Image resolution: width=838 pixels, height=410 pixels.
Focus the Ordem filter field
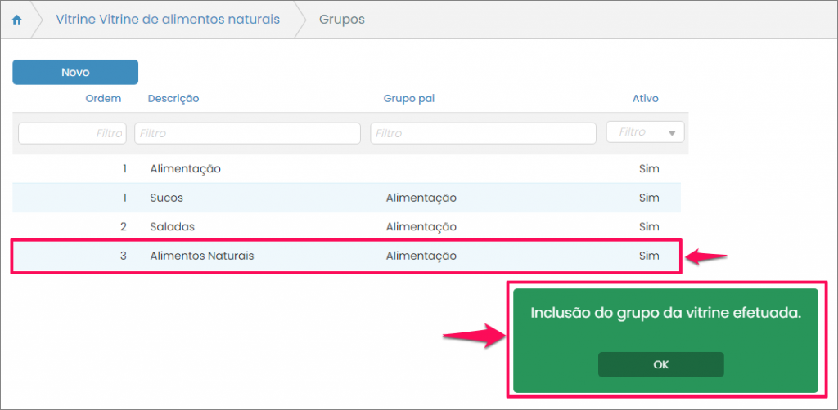[x=72, y=133]
